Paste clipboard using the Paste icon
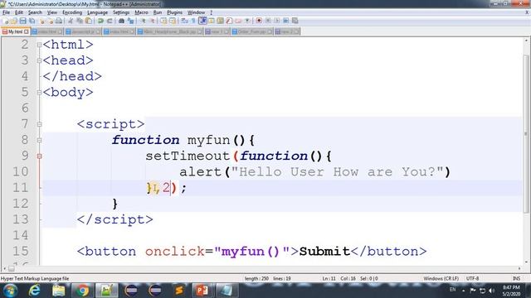The image size is (531, 298). pos(89,21)
